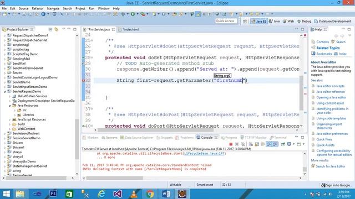The height and width of the screenshot is (199, 355).
Task: Expand ServletRequestDemo src folder
Action: 15,110
